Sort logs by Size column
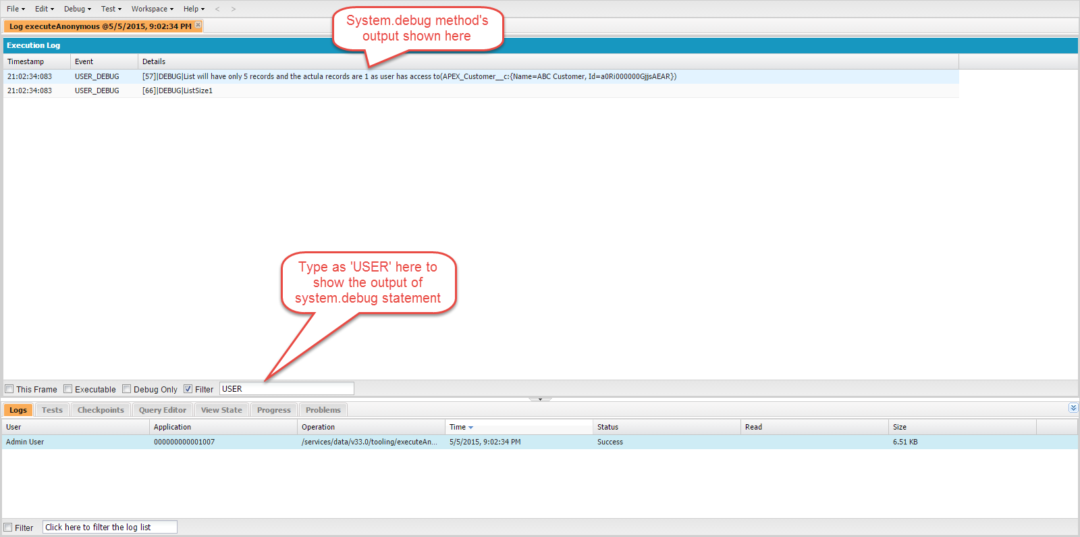This screenshot has width=1080, height=537. [963, 427]
